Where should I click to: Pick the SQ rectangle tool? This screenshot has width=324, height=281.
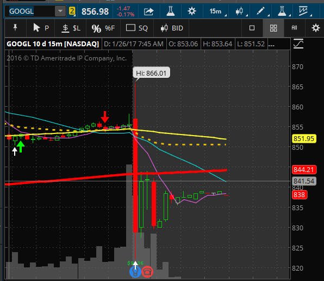pos(137,28)
